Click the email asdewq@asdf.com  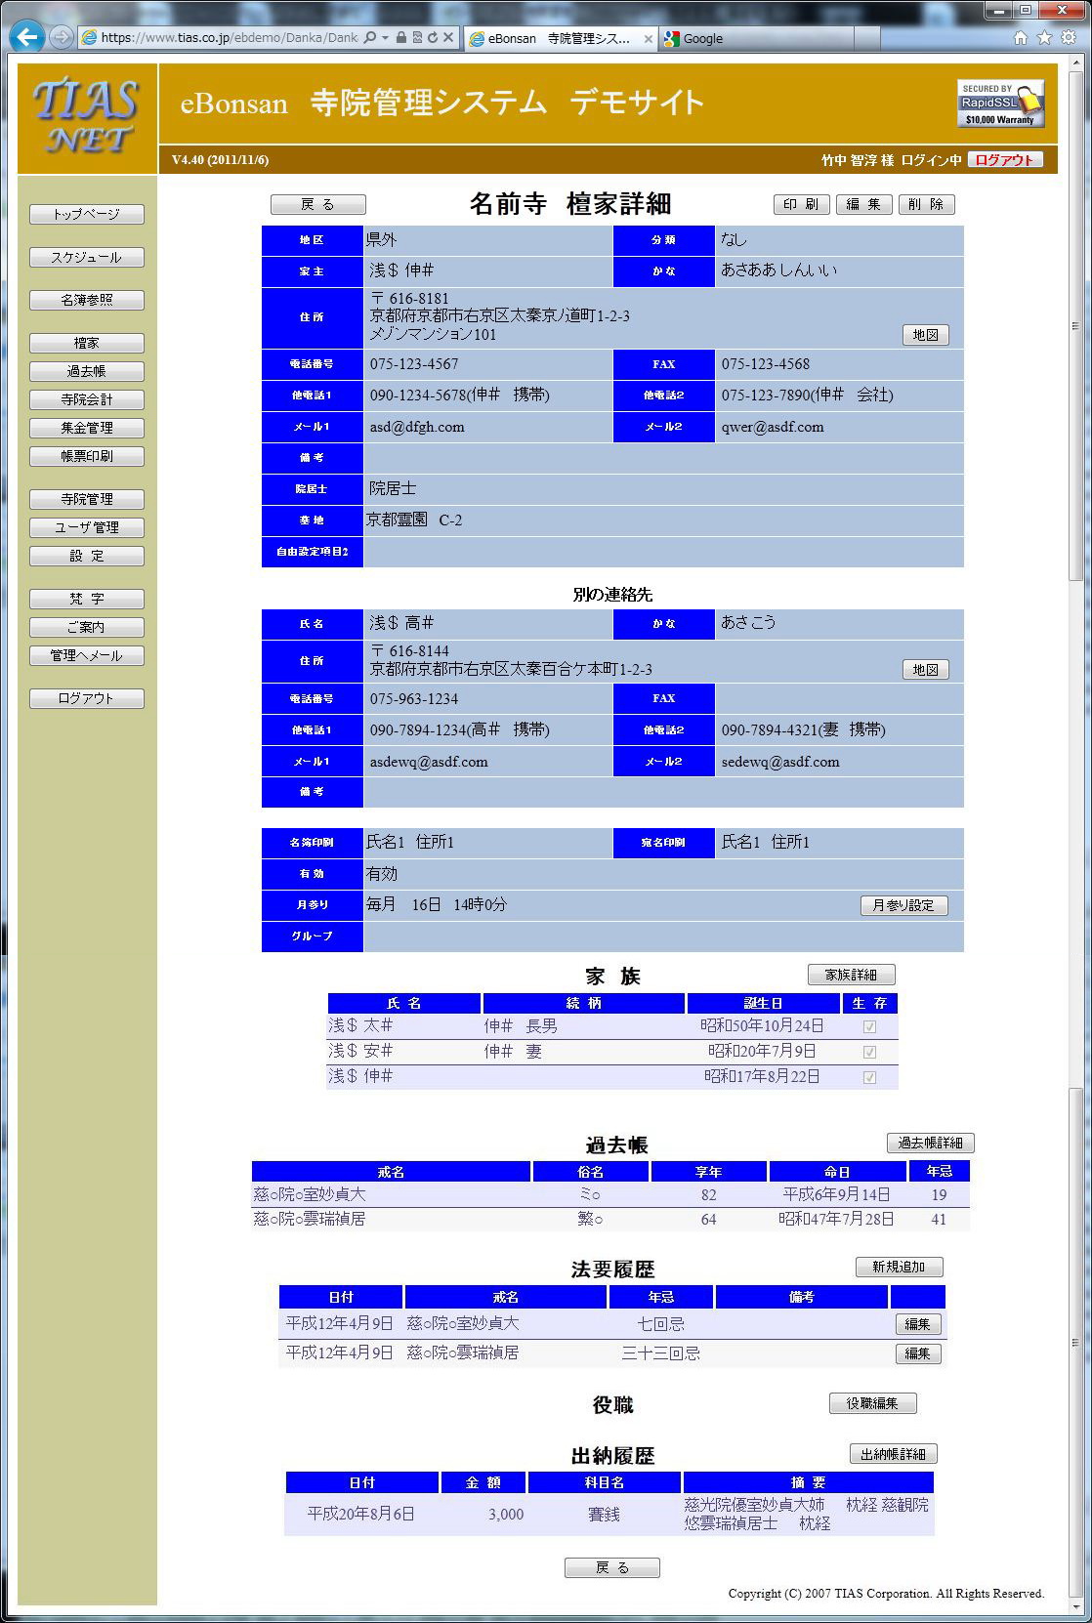tap(429, 762)
